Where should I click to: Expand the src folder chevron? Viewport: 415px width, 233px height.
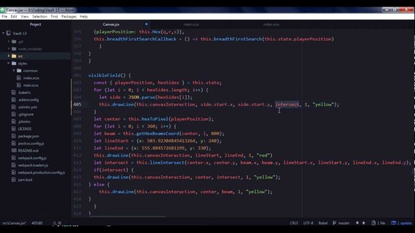pyautogui.click(x=8, y=56)
